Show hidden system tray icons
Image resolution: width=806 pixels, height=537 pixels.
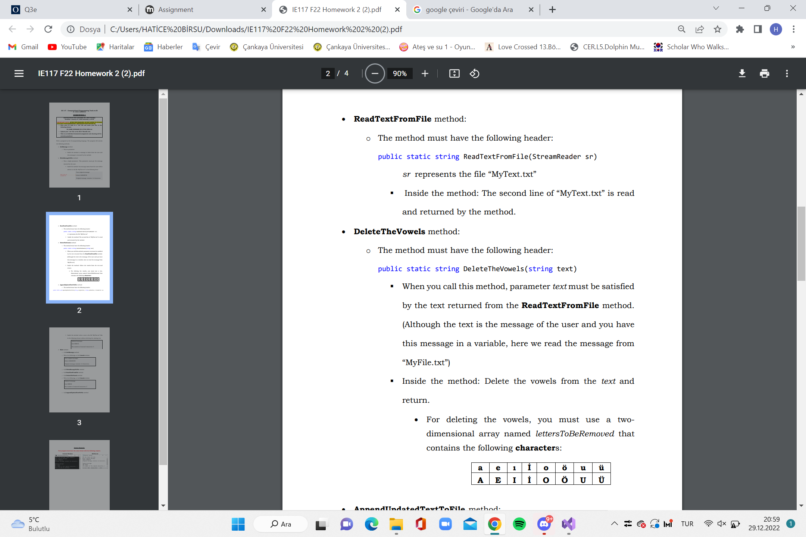tap(614, 524)
